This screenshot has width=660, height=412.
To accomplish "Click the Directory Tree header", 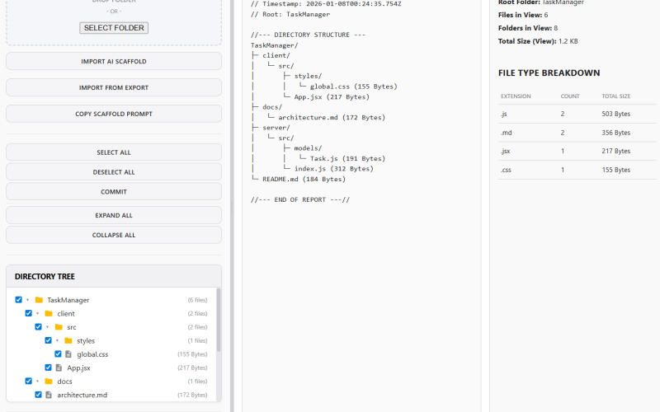I will (114, 276).
